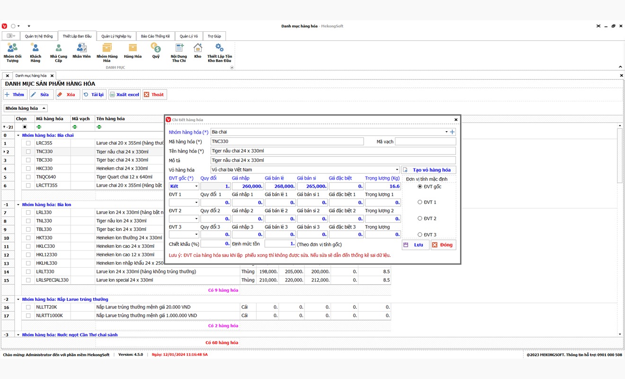Open the Báo Cáo Thống Kê tab
The width and height of the screenshot is (625, 379).
click(x=155, y=36)
